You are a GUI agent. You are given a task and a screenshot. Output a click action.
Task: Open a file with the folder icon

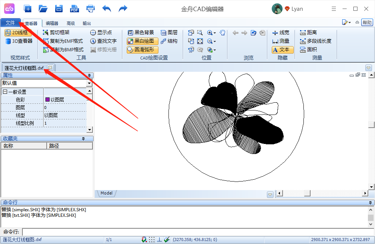tap(43, 9)
